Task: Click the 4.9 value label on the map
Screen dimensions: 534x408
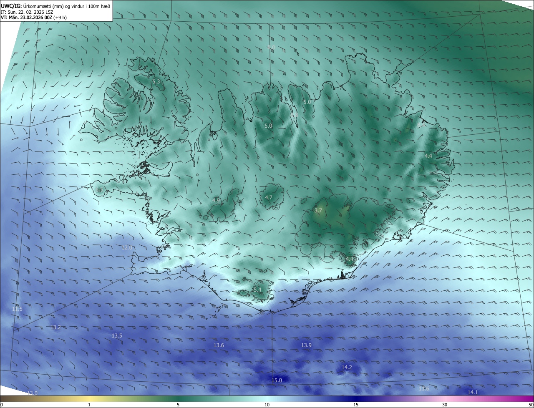Action: pyautogui.click(x=216, y=200)
